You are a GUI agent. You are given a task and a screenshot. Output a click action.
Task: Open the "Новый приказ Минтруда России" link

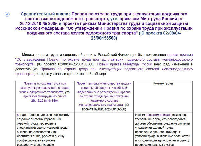[125, 64]
